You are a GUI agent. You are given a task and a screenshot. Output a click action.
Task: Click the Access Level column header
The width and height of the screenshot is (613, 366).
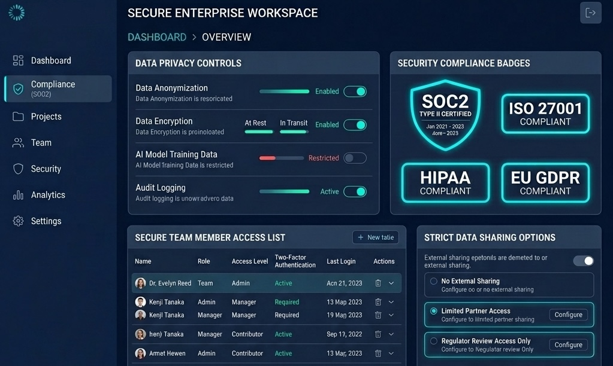click(x=250, y=261)
